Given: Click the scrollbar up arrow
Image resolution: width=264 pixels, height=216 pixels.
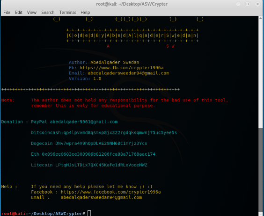Looking at the screenshot, I should pos(261,18).
